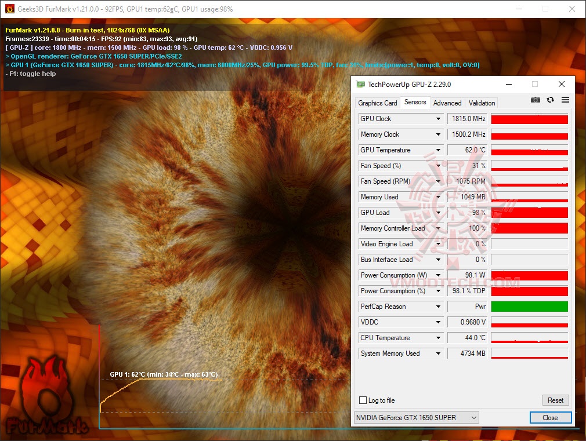Click the GPU-Z title bar app icon
The image size is (586, 441).
[x=361, y=85]
